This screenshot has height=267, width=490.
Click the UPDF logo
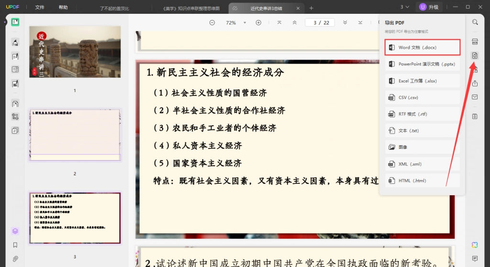12,7
